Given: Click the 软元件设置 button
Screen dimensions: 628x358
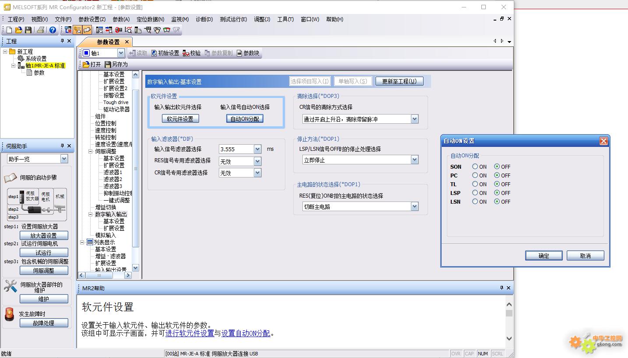Looking at the screenshot, I should (180, 118).
